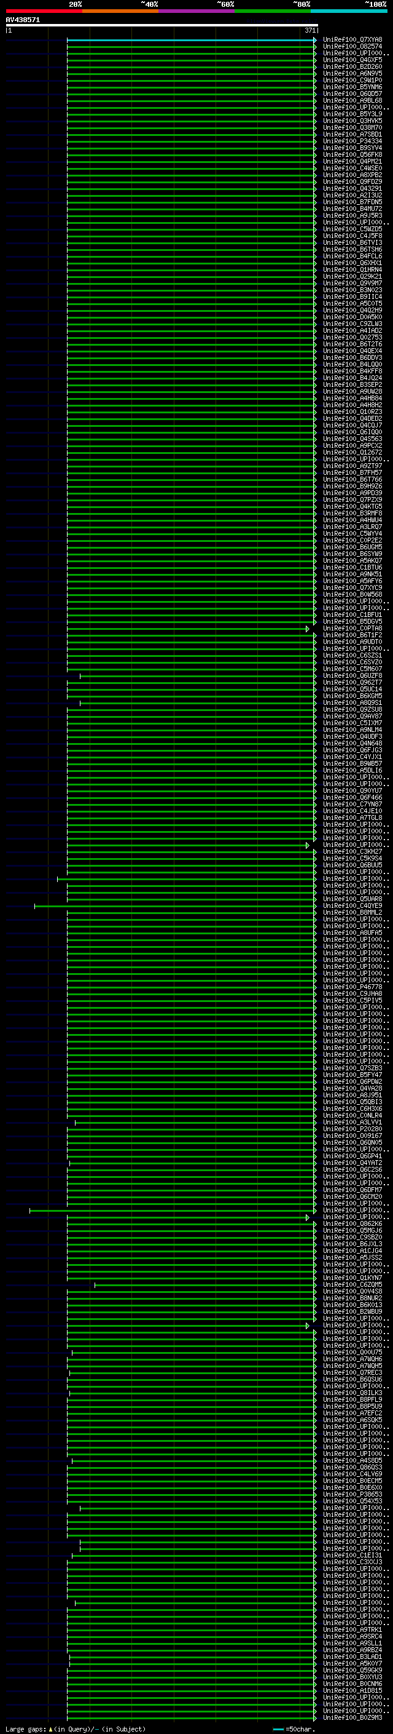Viewport: 393px width, 1734px height.
Task: Open the UniRef100_A6N9V5 hit label
Action: click(352, 73)
